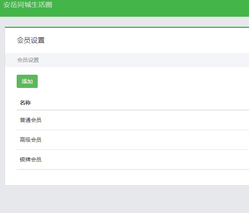Viewport: 249px width, 213px height.
Task: Click the green top header bar
Action: pos(155,8)
